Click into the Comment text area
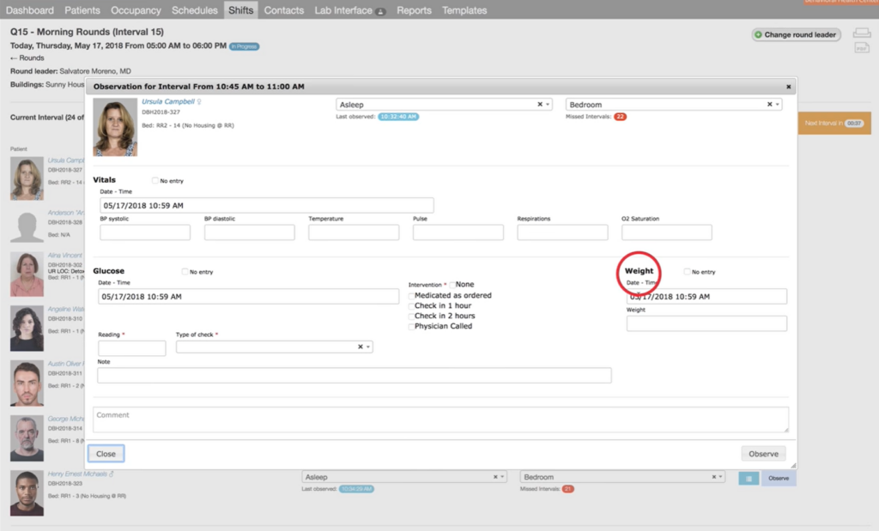The height and width of the screenshot is (531, 879). click(440, 419)
